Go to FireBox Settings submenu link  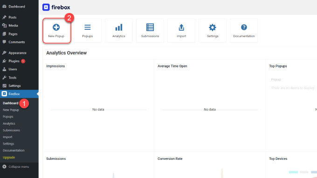8,144
